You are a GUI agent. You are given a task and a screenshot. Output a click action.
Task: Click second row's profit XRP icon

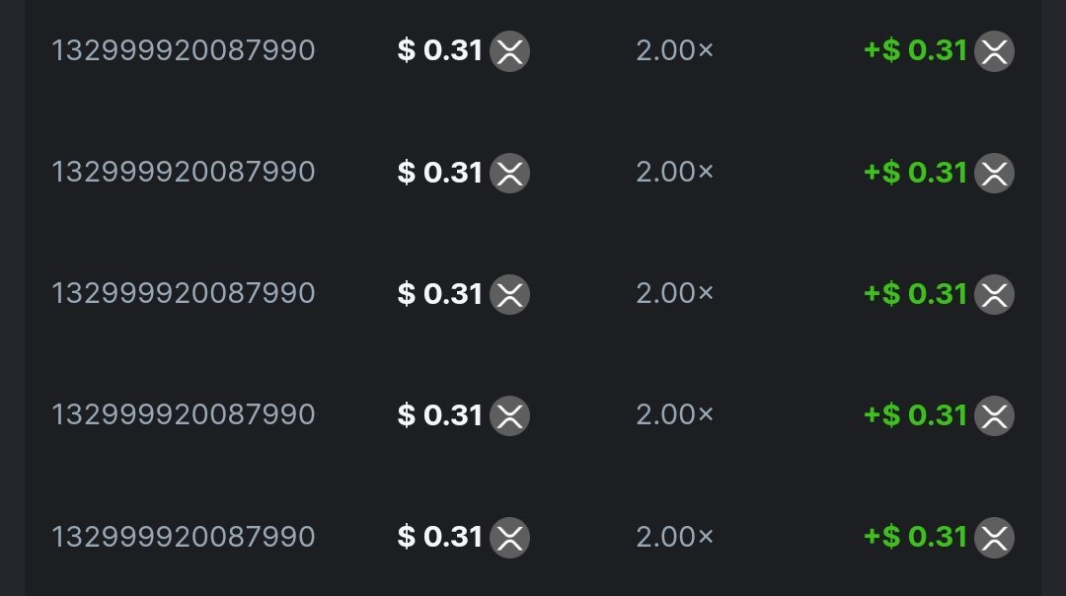point(994,173)
